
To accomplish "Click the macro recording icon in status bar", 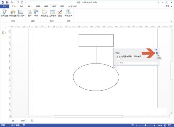I will (24, 125).
